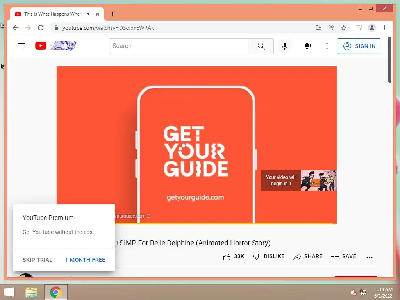Click the getyourguide.com ad video
Viewport: 400px width, 300px height.
point(197,145)
